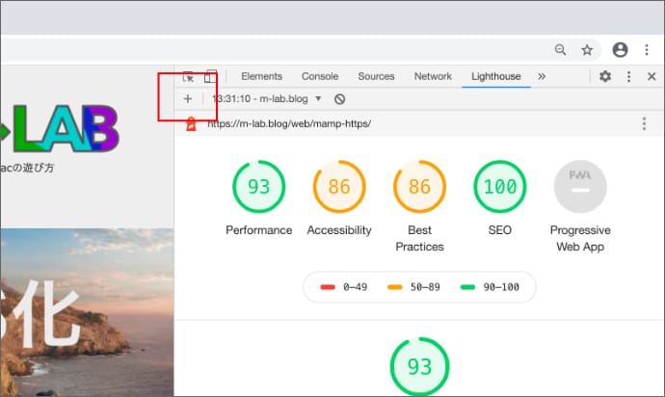Switch to the Elements tab
Viewport: 665px width, 397px height.
pyautogui.click(x=261, y=76)
